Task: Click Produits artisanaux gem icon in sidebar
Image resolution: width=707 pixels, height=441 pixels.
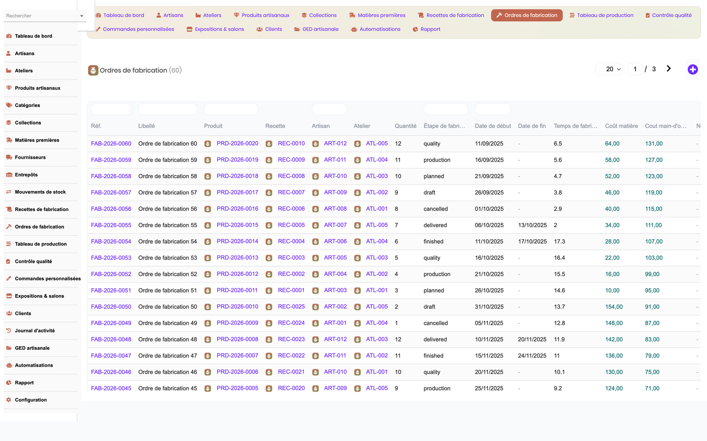Action: pos(8,88)
